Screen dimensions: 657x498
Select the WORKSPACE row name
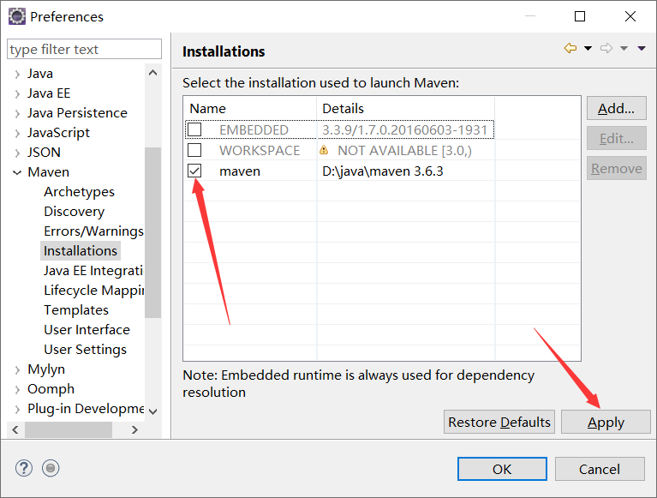(x=260, y=150)
